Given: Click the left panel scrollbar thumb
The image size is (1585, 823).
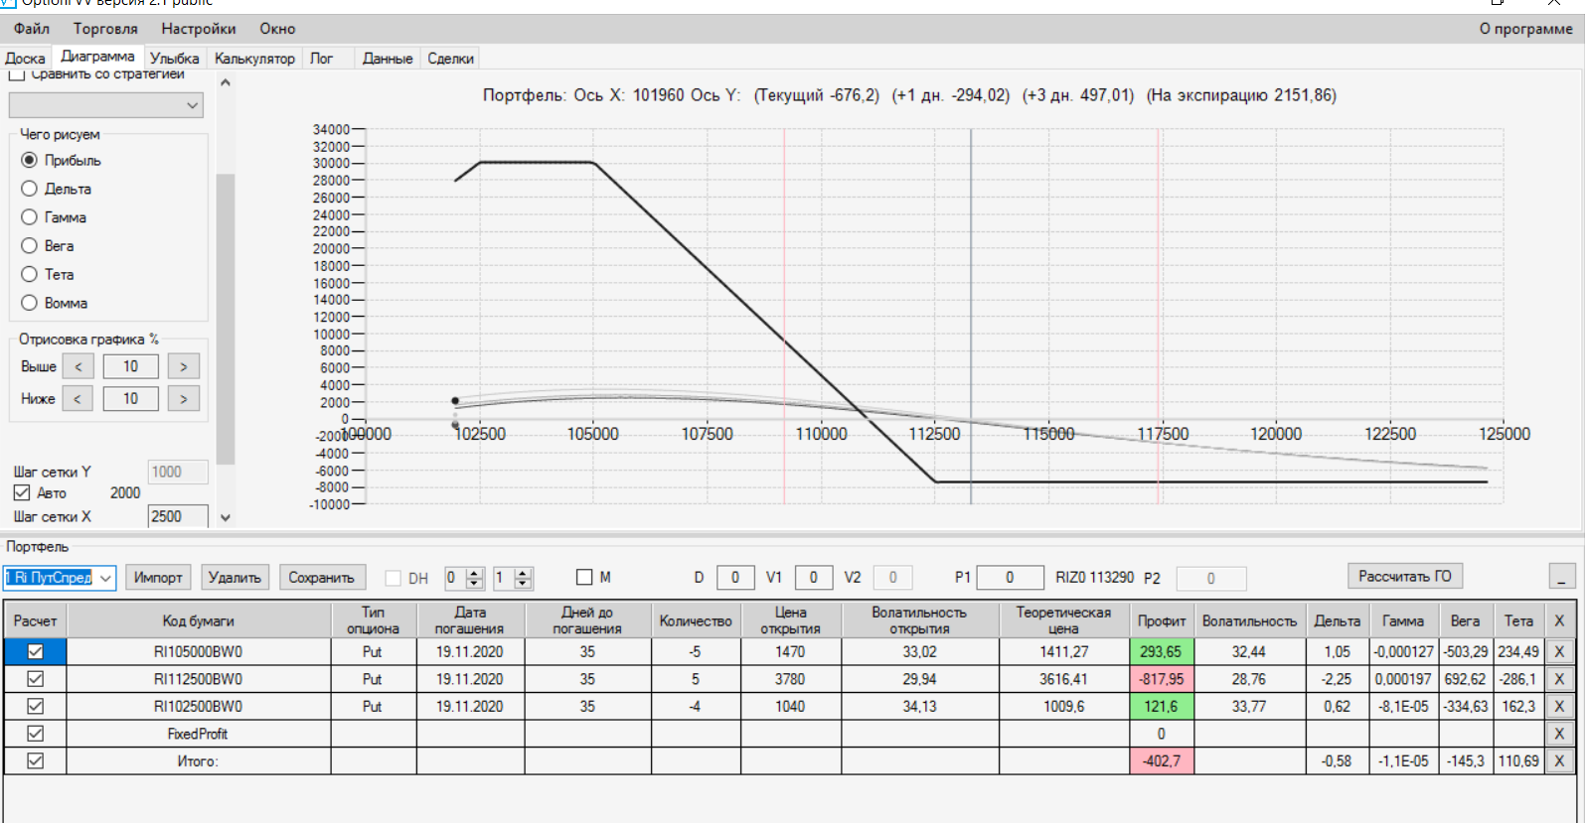Looking at the screenshot, I should coord(226,319).
